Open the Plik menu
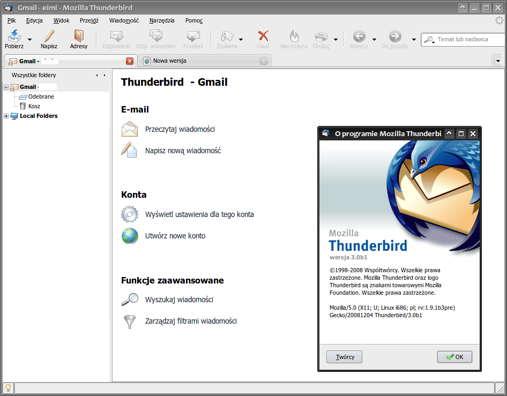The height and width of the screenshot is (396, 507). coord(11,20)
